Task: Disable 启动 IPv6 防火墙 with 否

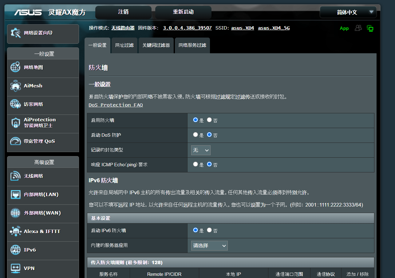Action: pos(209,230)
